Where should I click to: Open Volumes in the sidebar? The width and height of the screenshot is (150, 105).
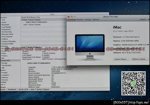(4, 80)
